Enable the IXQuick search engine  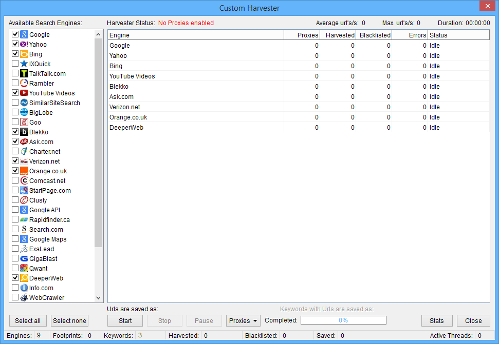[15, 64]
